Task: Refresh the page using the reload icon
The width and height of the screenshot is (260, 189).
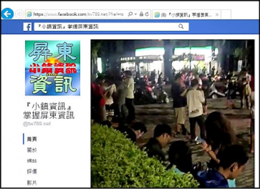Action: click(146, 14)
